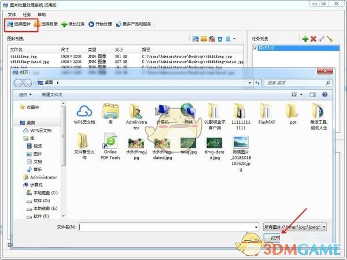Click the forward navigation button in dialog

28,83
